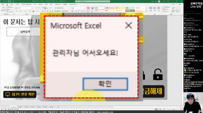Toggle underline formatting in the font group

coord(21,11)
